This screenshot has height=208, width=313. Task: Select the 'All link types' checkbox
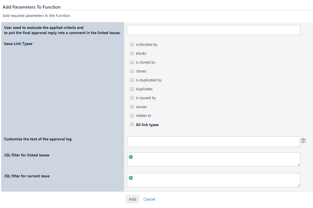click(x=132, y=124)
